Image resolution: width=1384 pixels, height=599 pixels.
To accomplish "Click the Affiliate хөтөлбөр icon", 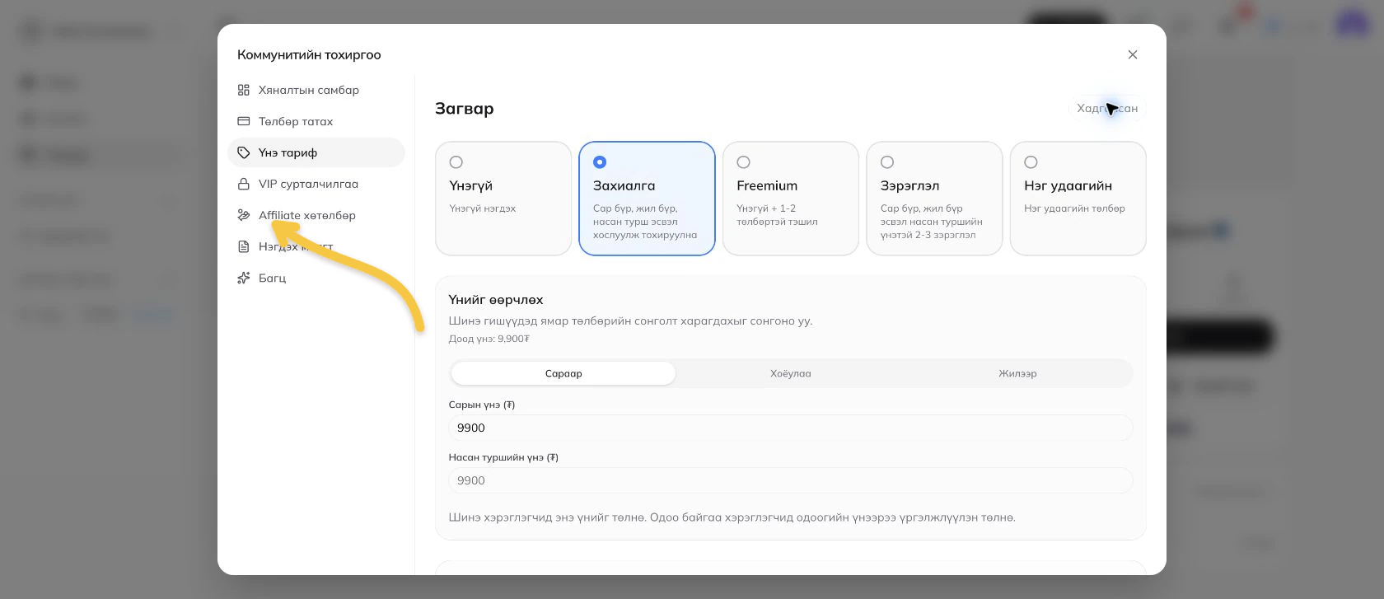I will pos(244,215).
